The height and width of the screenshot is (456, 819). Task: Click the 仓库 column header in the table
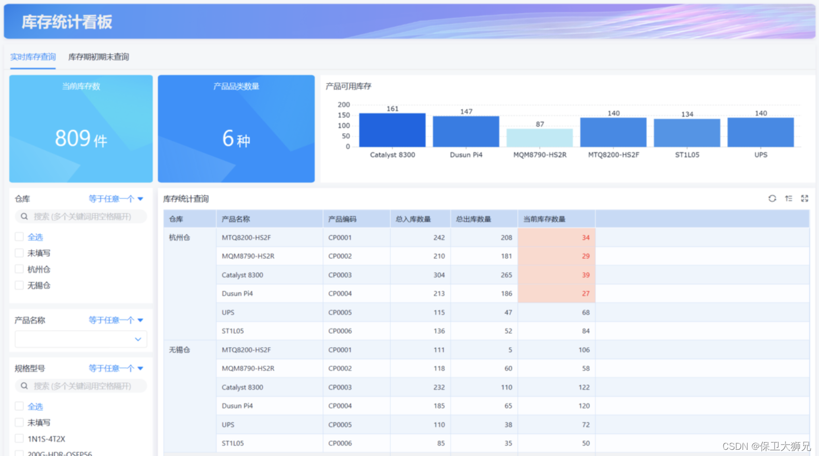[190, 219]
